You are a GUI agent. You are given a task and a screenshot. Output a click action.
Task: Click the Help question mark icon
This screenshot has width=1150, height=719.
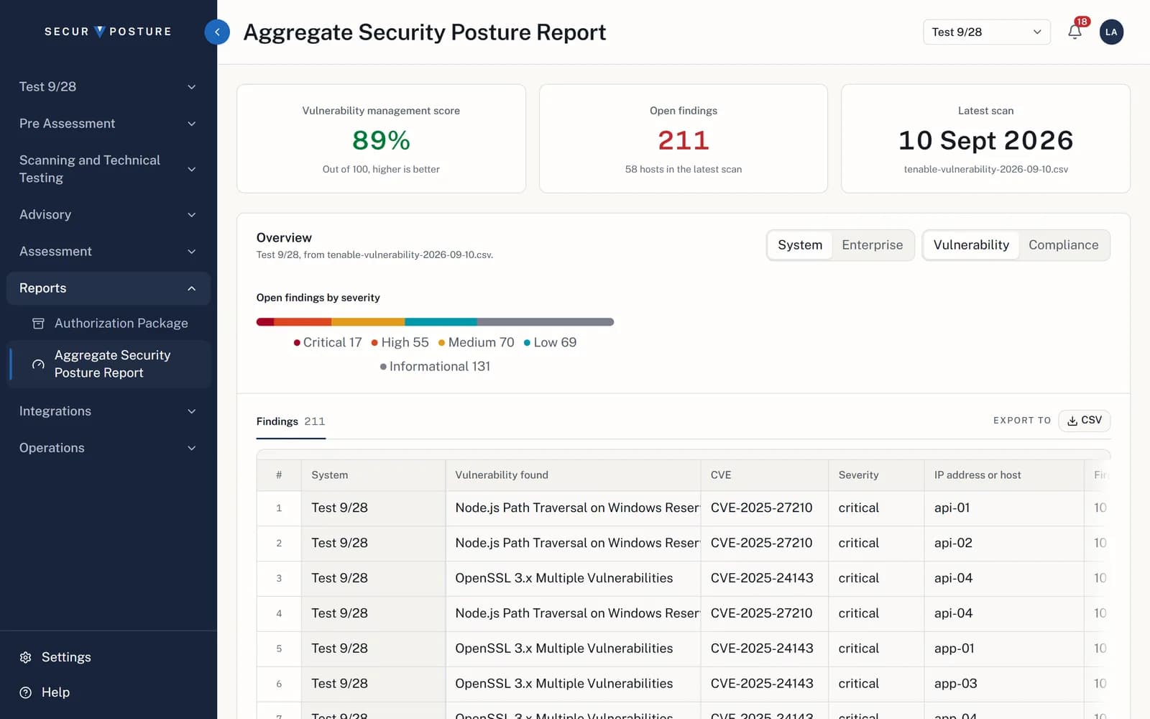26,692
